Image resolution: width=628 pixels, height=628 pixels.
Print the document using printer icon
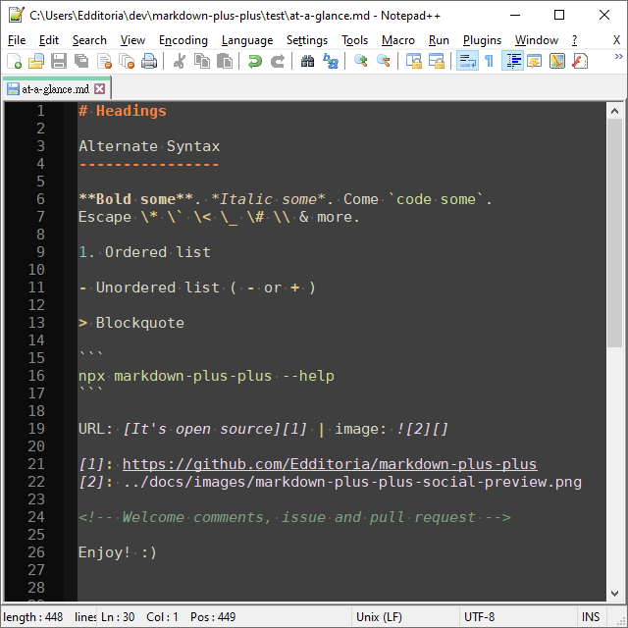coord(149,61)
